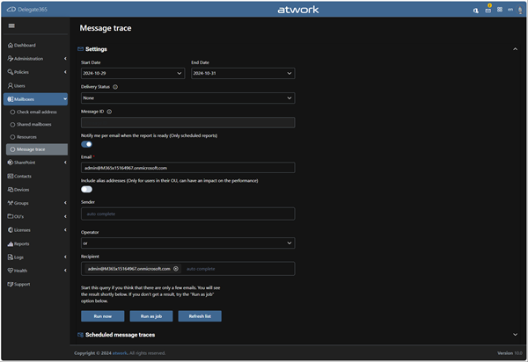The height and width of the screenshot is (362, 528).
Task: Open the Delivery Status dropdown
Action: [188, 98]
